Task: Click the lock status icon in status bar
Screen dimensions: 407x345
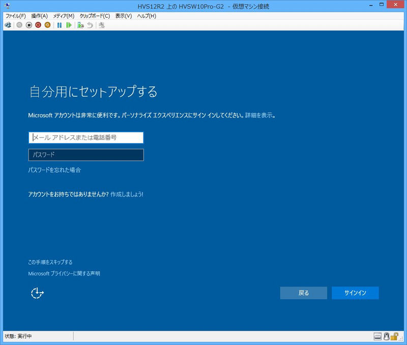Action: pos(394,336)
